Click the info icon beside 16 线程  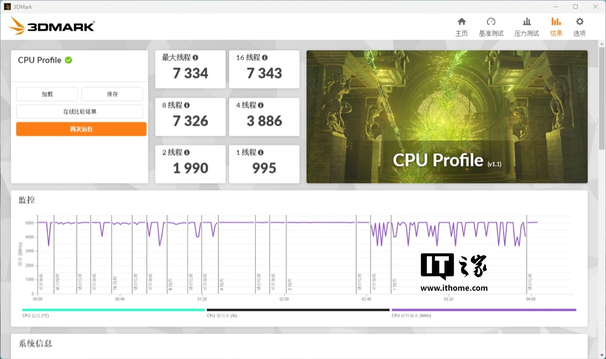[265, 57]
